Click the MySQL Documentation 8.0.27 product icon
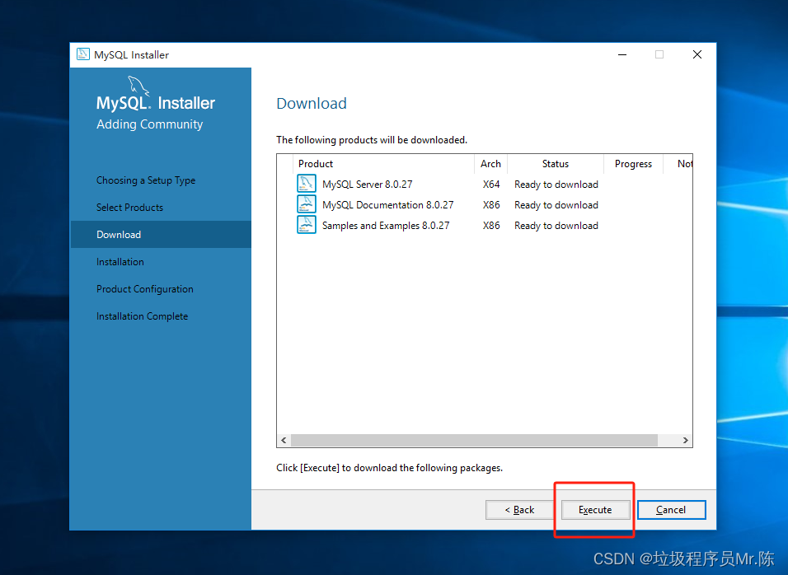788x575 pixels. coord(307,204)
